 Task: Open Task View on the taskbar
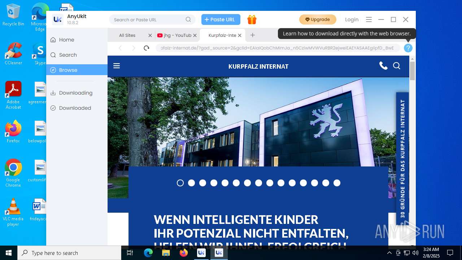130,253
